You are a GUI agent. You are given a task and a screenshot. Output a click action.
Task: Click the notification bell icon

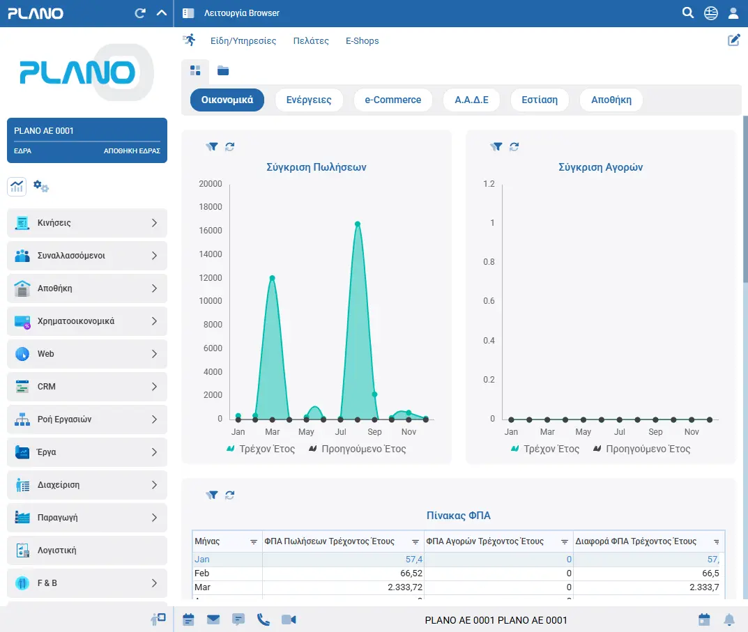[x=729, y=619]
